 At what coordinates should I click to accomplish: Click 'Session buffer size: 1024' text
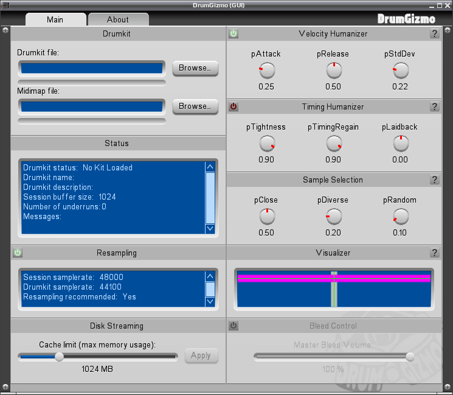pyautogui.click(x=69, y=197)
